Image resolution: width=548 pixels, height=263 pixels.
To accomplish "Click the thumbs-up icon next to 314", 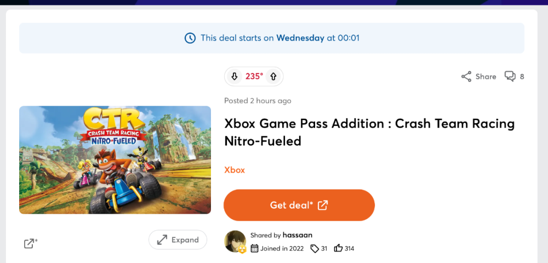I will [338, 249].
